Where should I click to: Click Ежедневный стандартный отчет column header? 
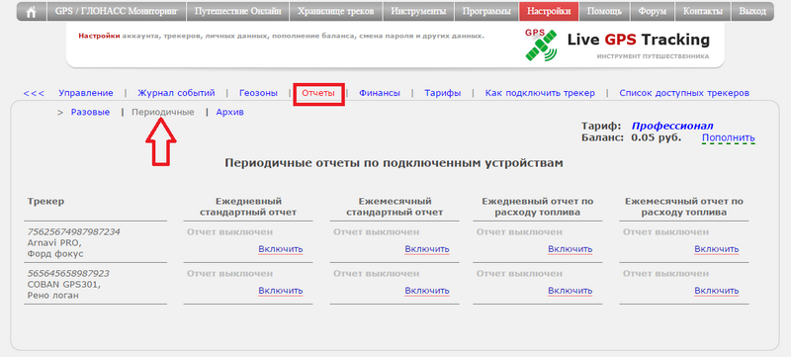pos(248,207)
